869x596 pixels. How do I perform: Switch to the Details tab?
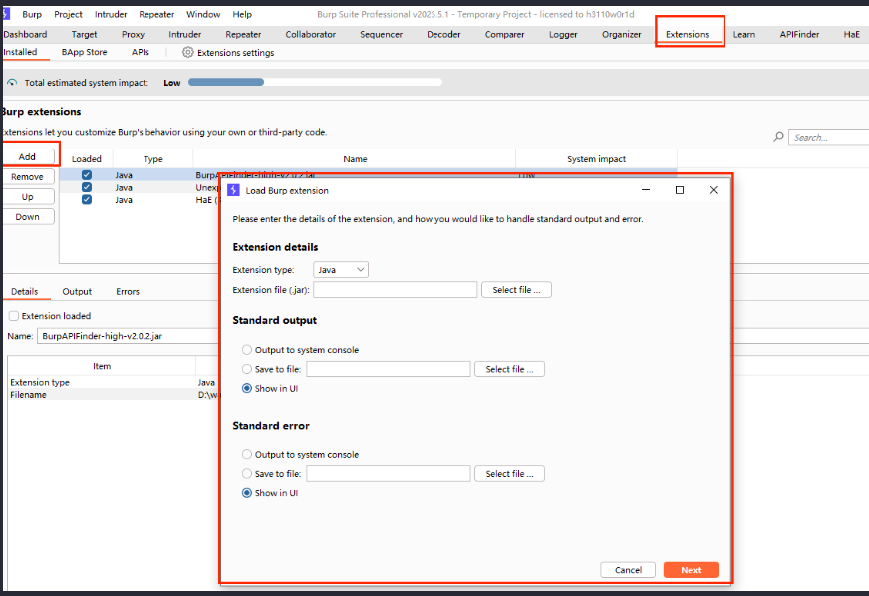(x=24, y=292)
